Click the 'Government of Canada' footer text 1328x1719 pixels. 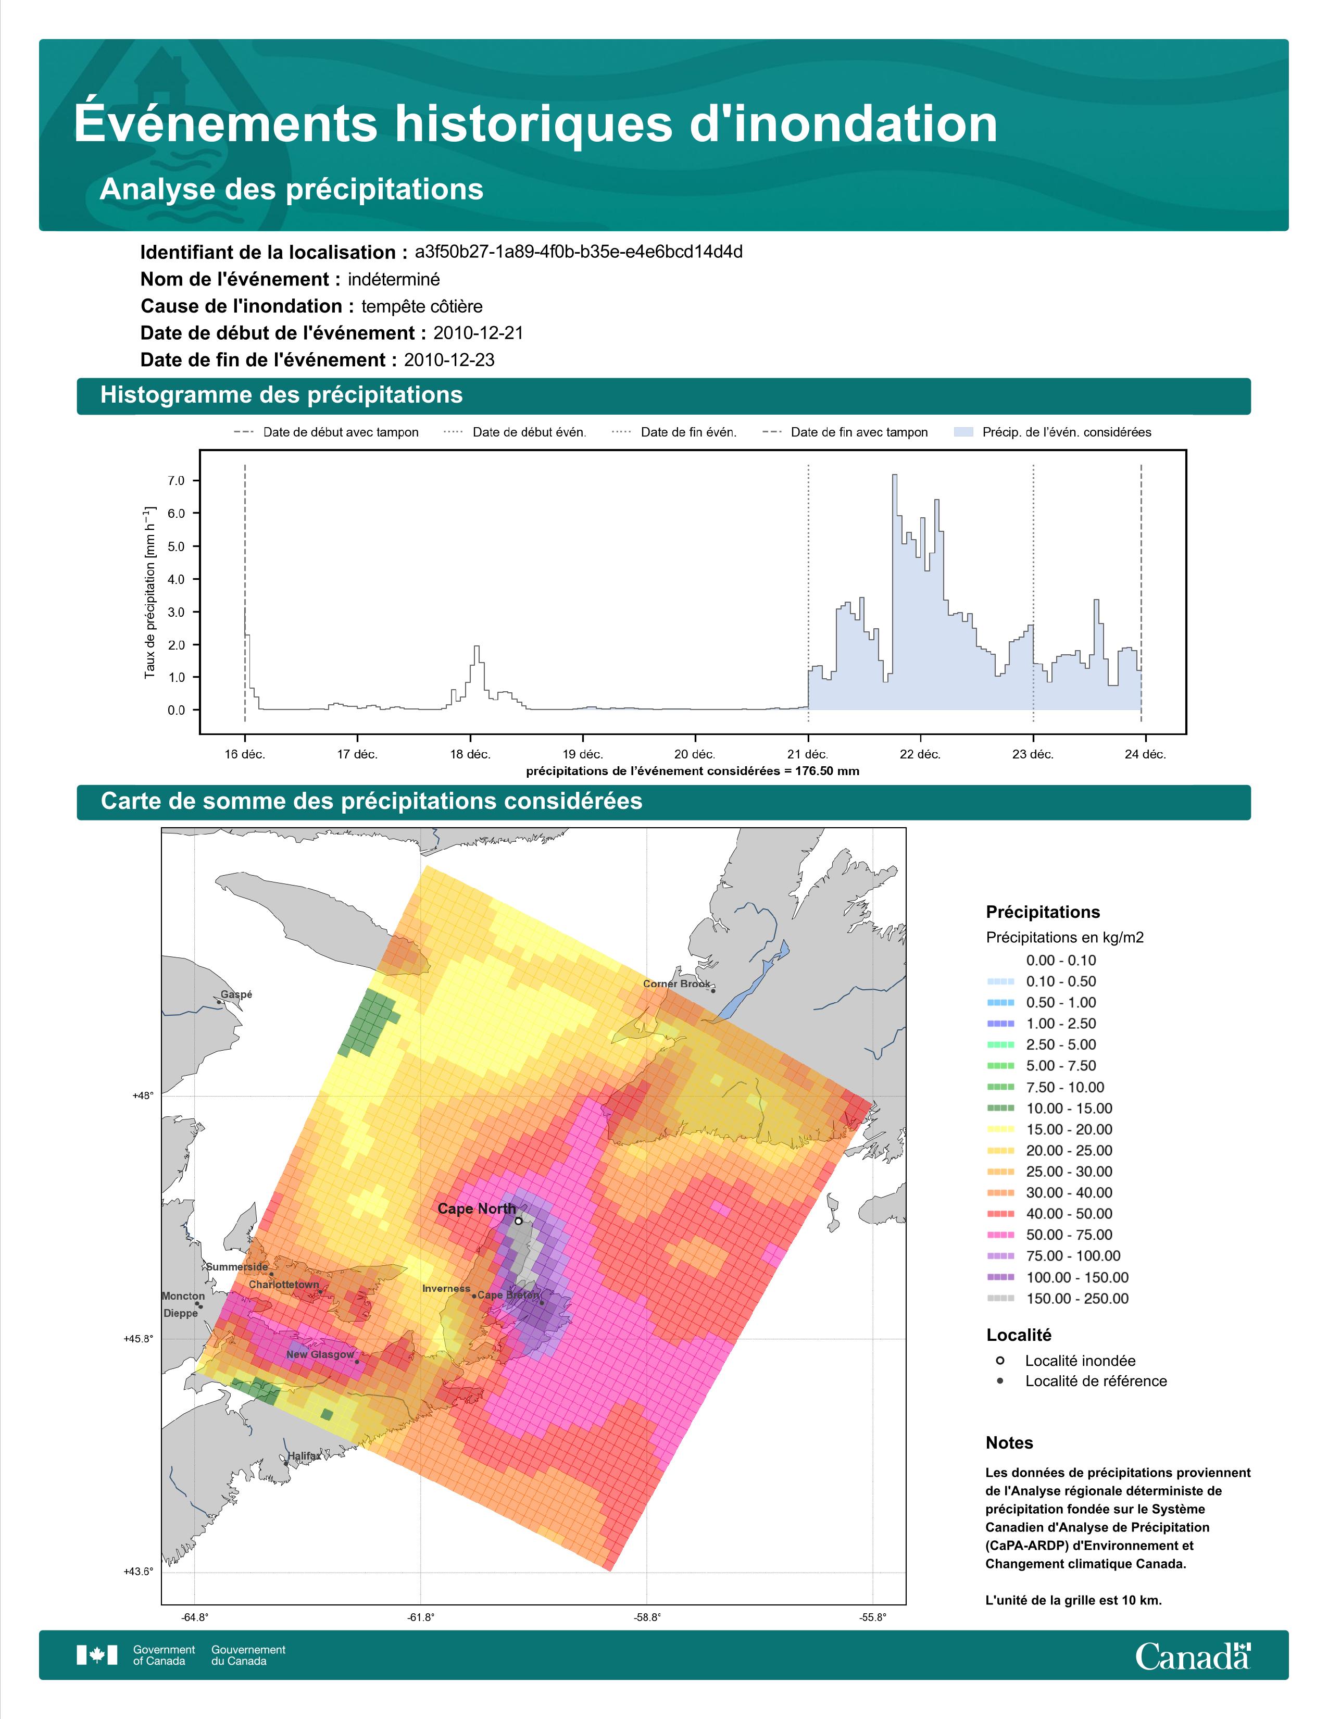click(x=164, y=1655)
